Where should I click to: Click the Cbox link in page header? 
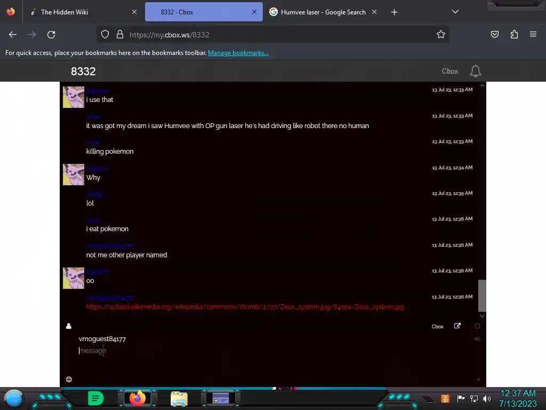tap(450, 71)
